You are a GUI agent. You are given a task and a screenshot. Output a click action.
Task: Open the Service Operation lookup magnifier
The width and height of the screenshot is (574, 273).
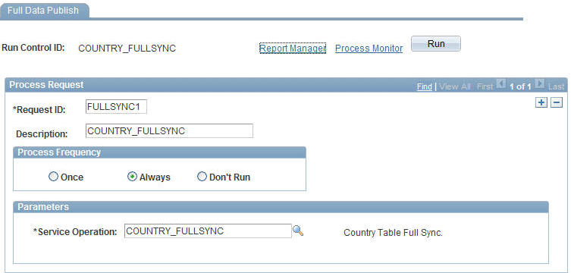coord(298,231)
